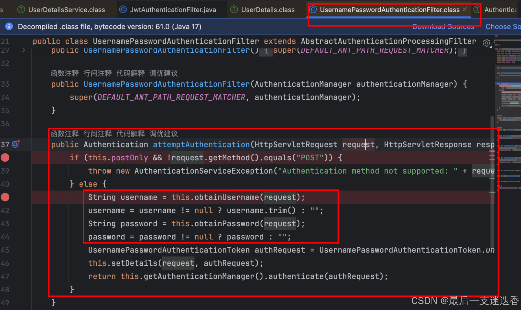This screenshot has width=521, height=310.
Task: Click AbstractAuthenticationProcessingFilter in the class declaration
Action: (388, 41)
